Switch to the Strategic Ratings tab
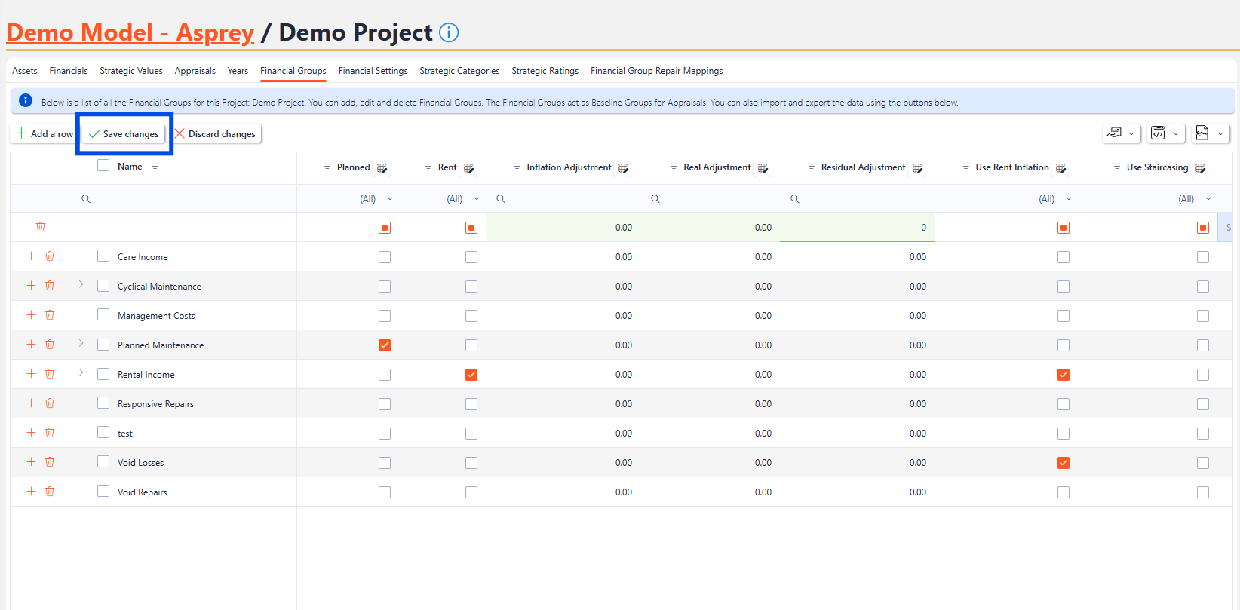The height and width of the screenshot is (610, 1240). tap(545, 71)
